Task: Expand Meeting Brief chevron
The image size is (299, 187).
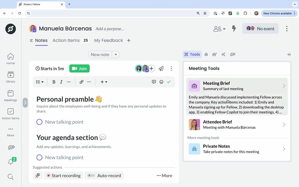Action: (284, 86)
